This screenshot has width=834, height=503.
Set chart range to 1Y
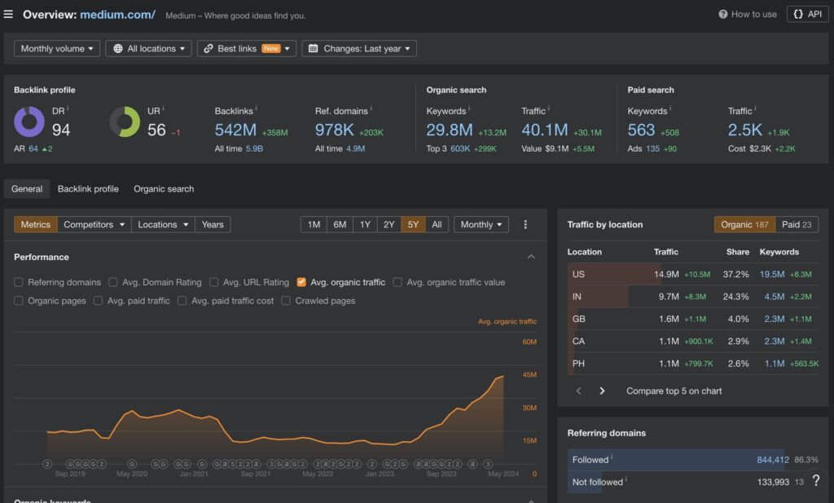click(x=365, y=225)
